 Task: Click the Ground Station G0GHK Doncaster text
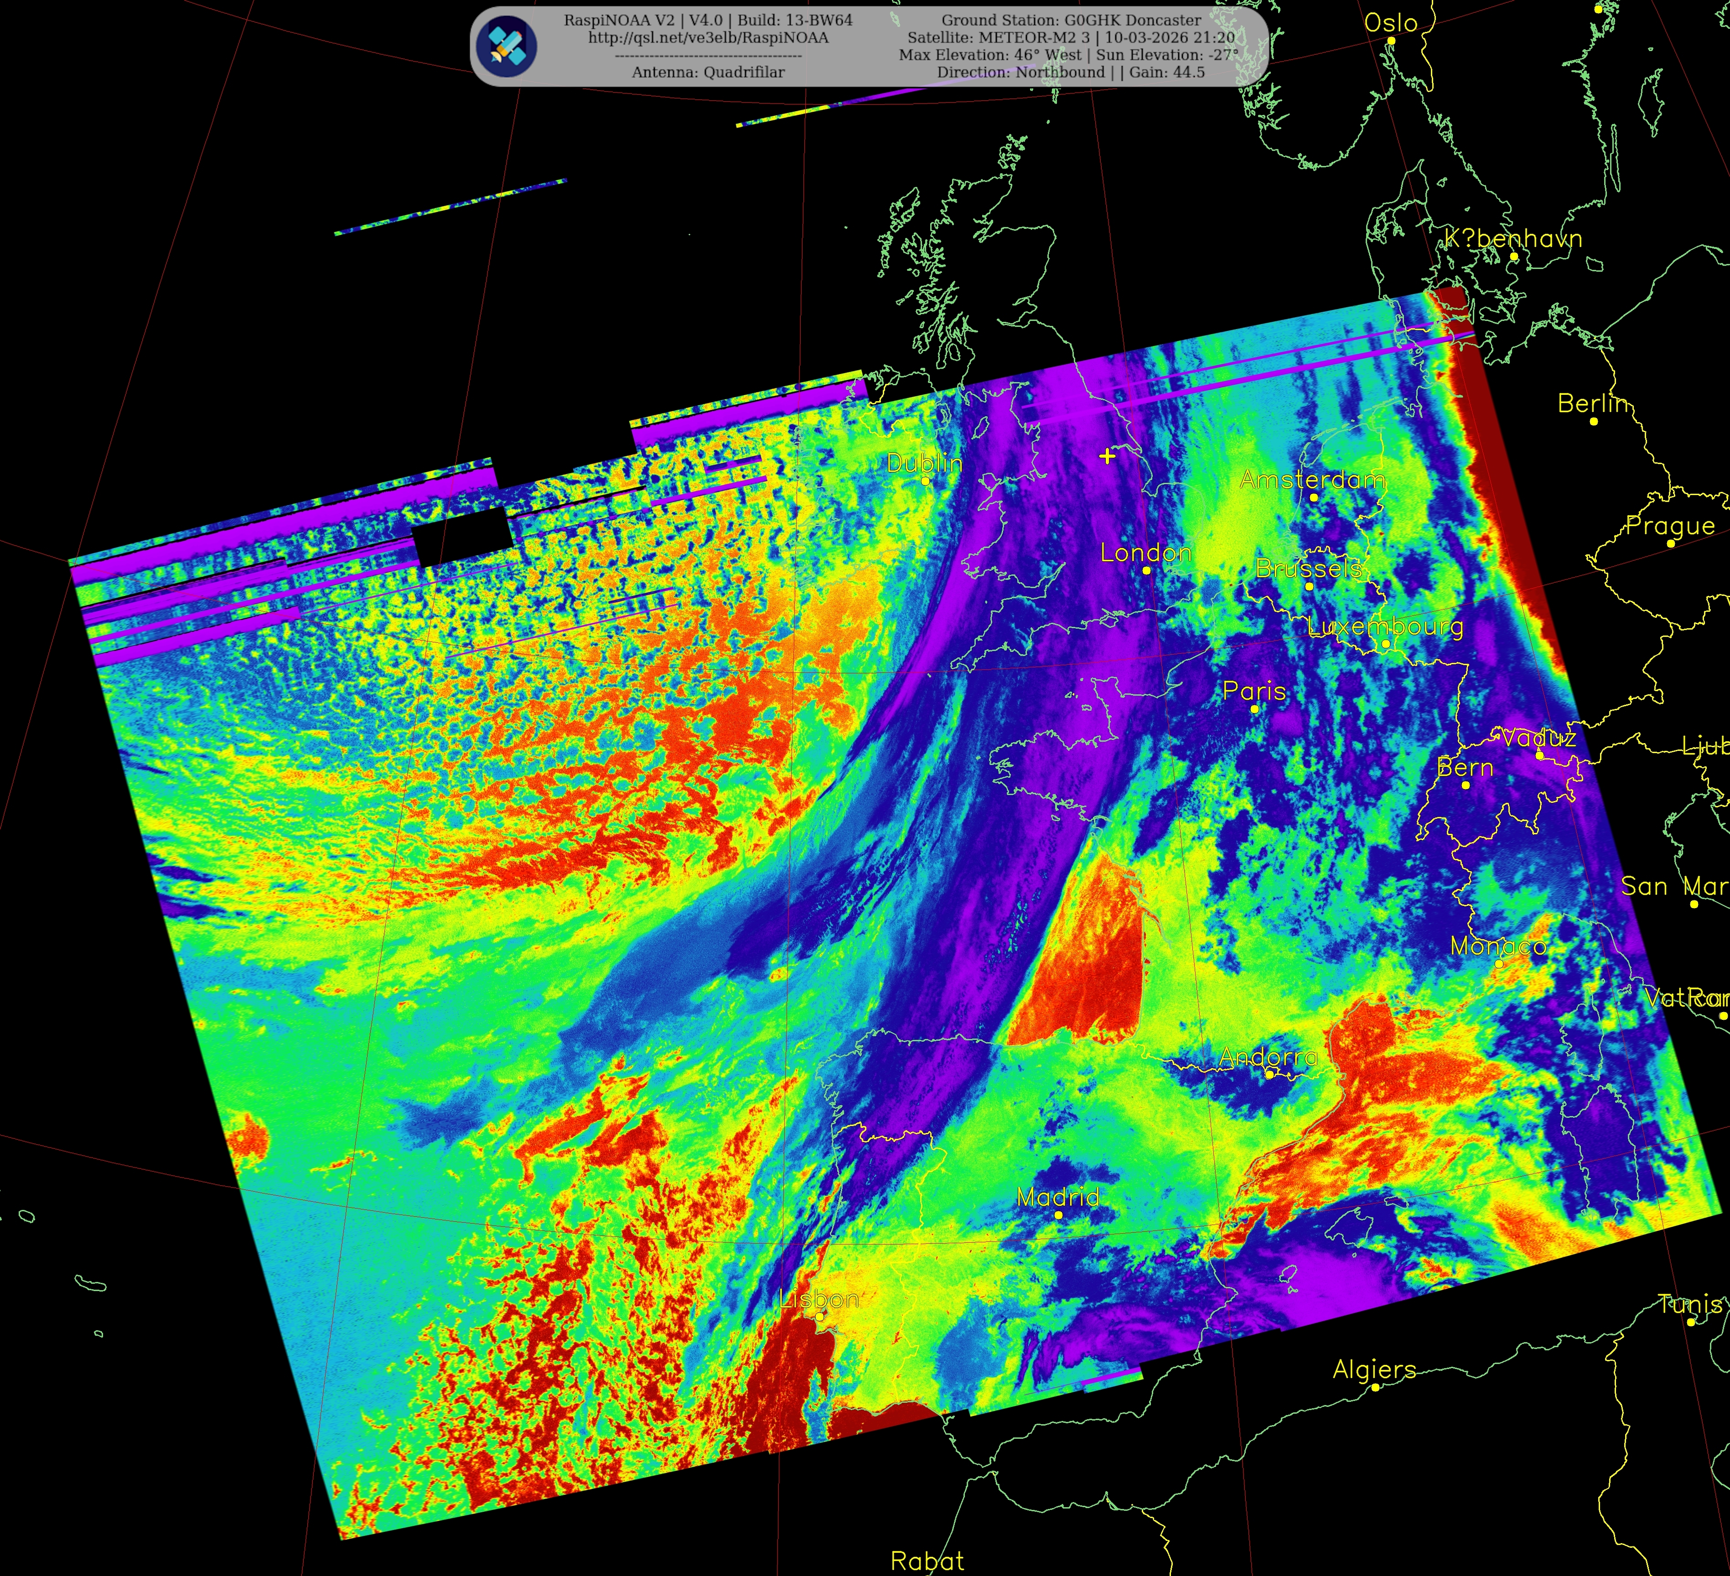pos(1071,20)
